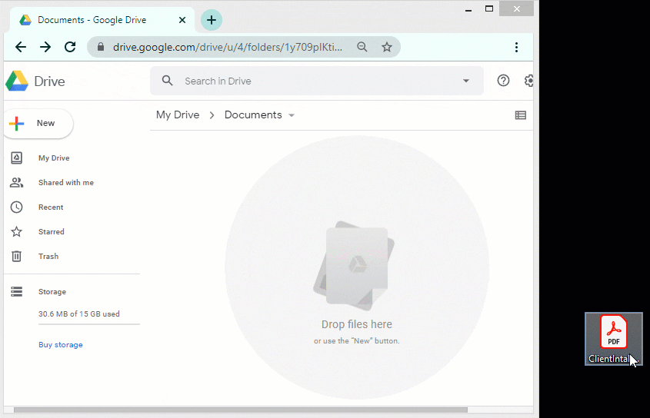Click the storage usage progress bar

click(x=89, y=324)
